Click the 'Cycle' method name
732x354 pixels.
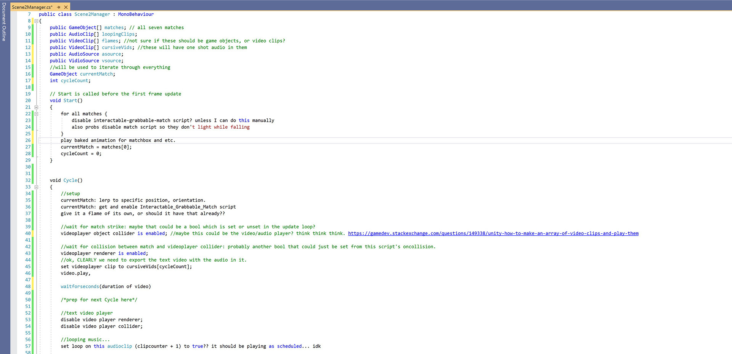pyautogui.click(x=70, y=180)
